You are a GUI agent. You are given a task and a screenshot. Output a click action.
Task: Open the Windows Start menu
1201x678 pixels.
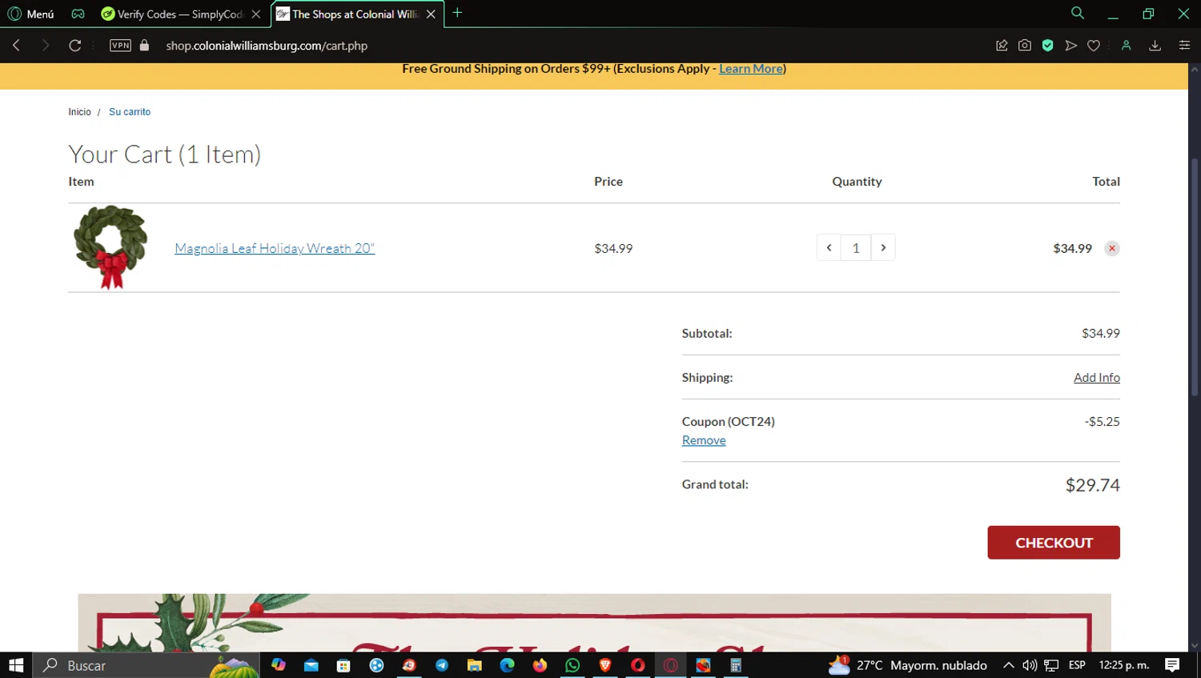point(16,665)
